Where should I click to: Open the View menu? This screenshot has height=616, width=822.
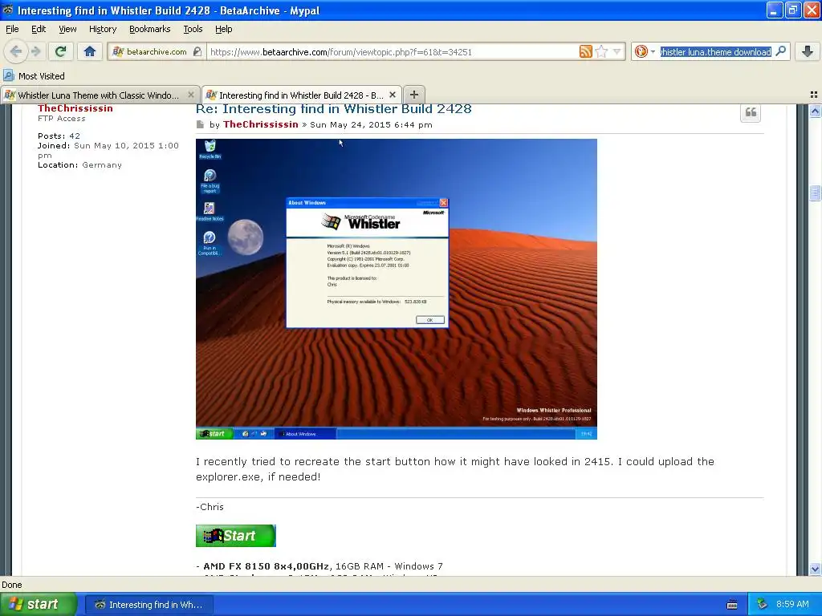point(67,29)
